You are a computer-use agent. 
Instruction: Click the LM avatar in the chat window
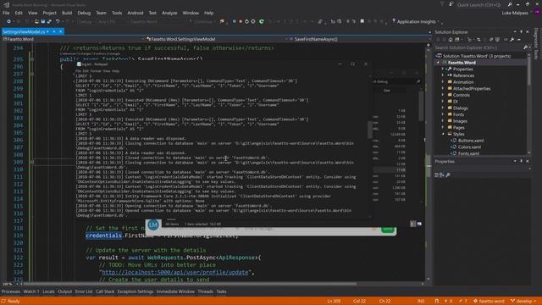153,225
